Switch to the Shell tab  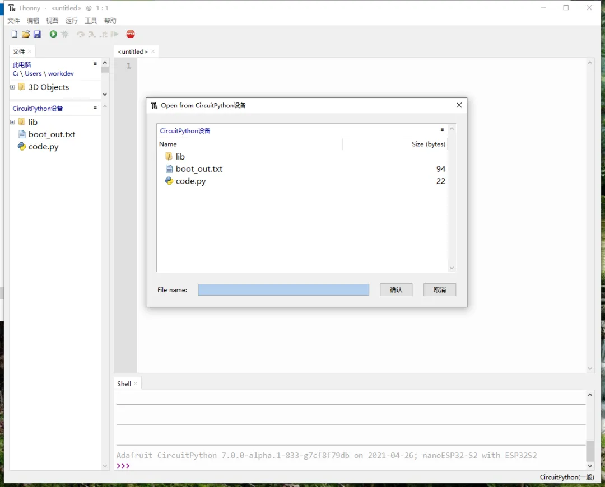pyautogui.click(x=124, y=383)
